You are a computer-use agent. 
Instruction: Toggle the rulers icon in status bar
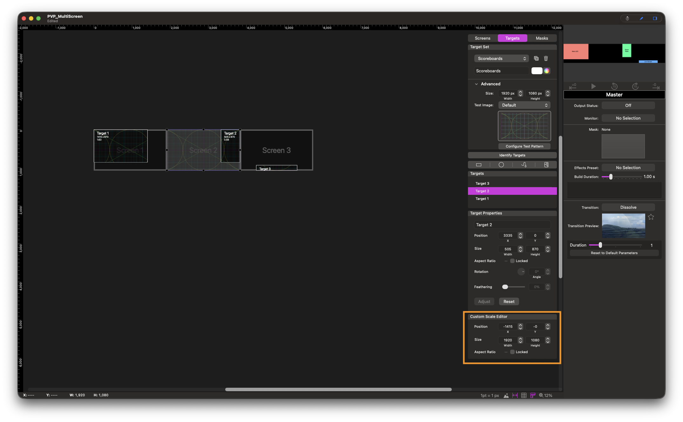533,395
